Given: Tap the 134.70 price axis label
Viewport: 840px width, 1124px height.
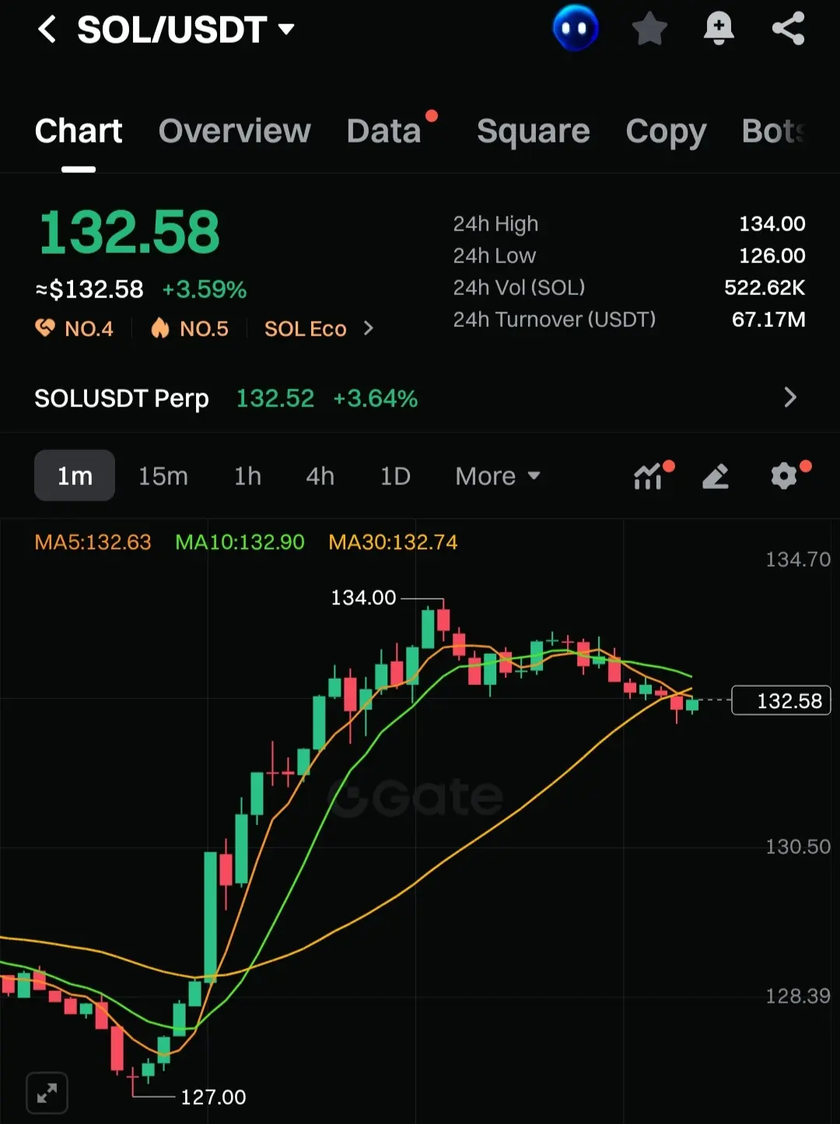Looking at the screenshot, I should [x=798, y=559].
